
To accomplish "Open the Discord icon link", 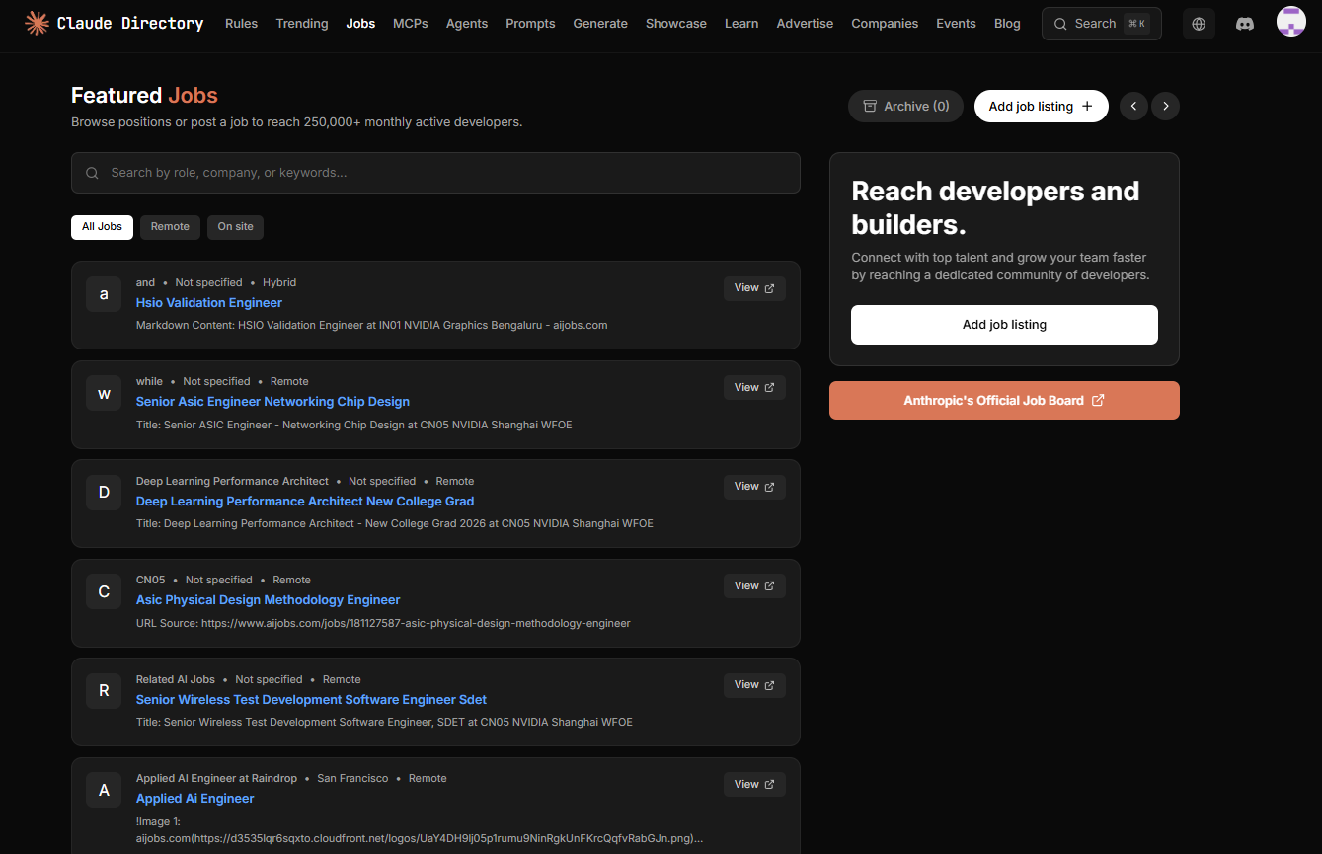I will point(1245,24).
